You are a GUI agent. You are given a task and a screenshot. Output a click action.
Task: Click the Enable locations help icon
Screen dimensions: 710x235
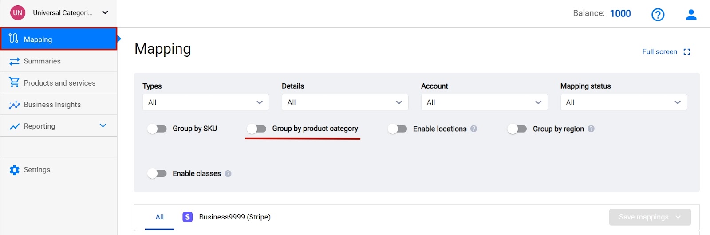pos(473,129)
